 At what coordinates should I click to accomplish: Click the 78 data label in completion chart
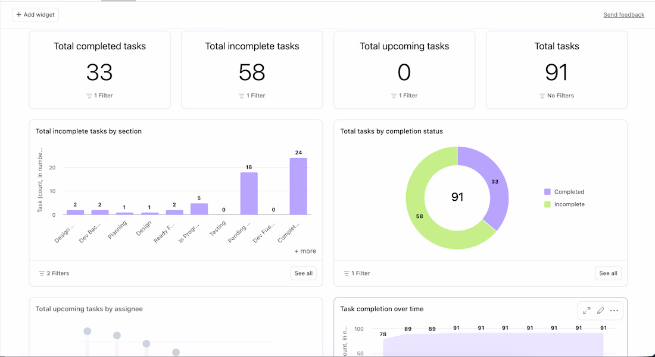click(x=383, y=334)
